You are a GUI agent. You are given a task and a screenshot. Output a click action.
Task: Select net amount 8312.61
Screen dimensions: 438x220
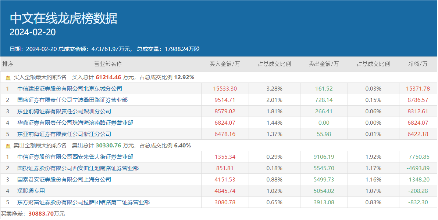[418, 111]
